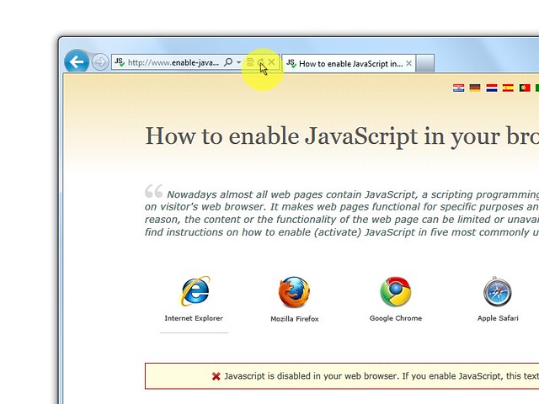Click the blue Back arrow button
Image resolution: width=539 pixels, height=404 pixels.
(77, 61)
